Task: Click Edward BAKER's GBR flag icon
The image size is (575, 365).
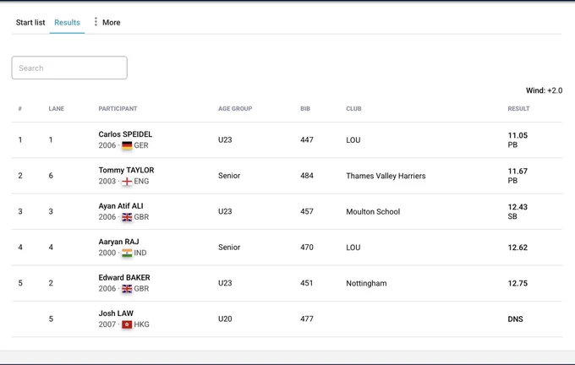Action: (x=127, y=289)
